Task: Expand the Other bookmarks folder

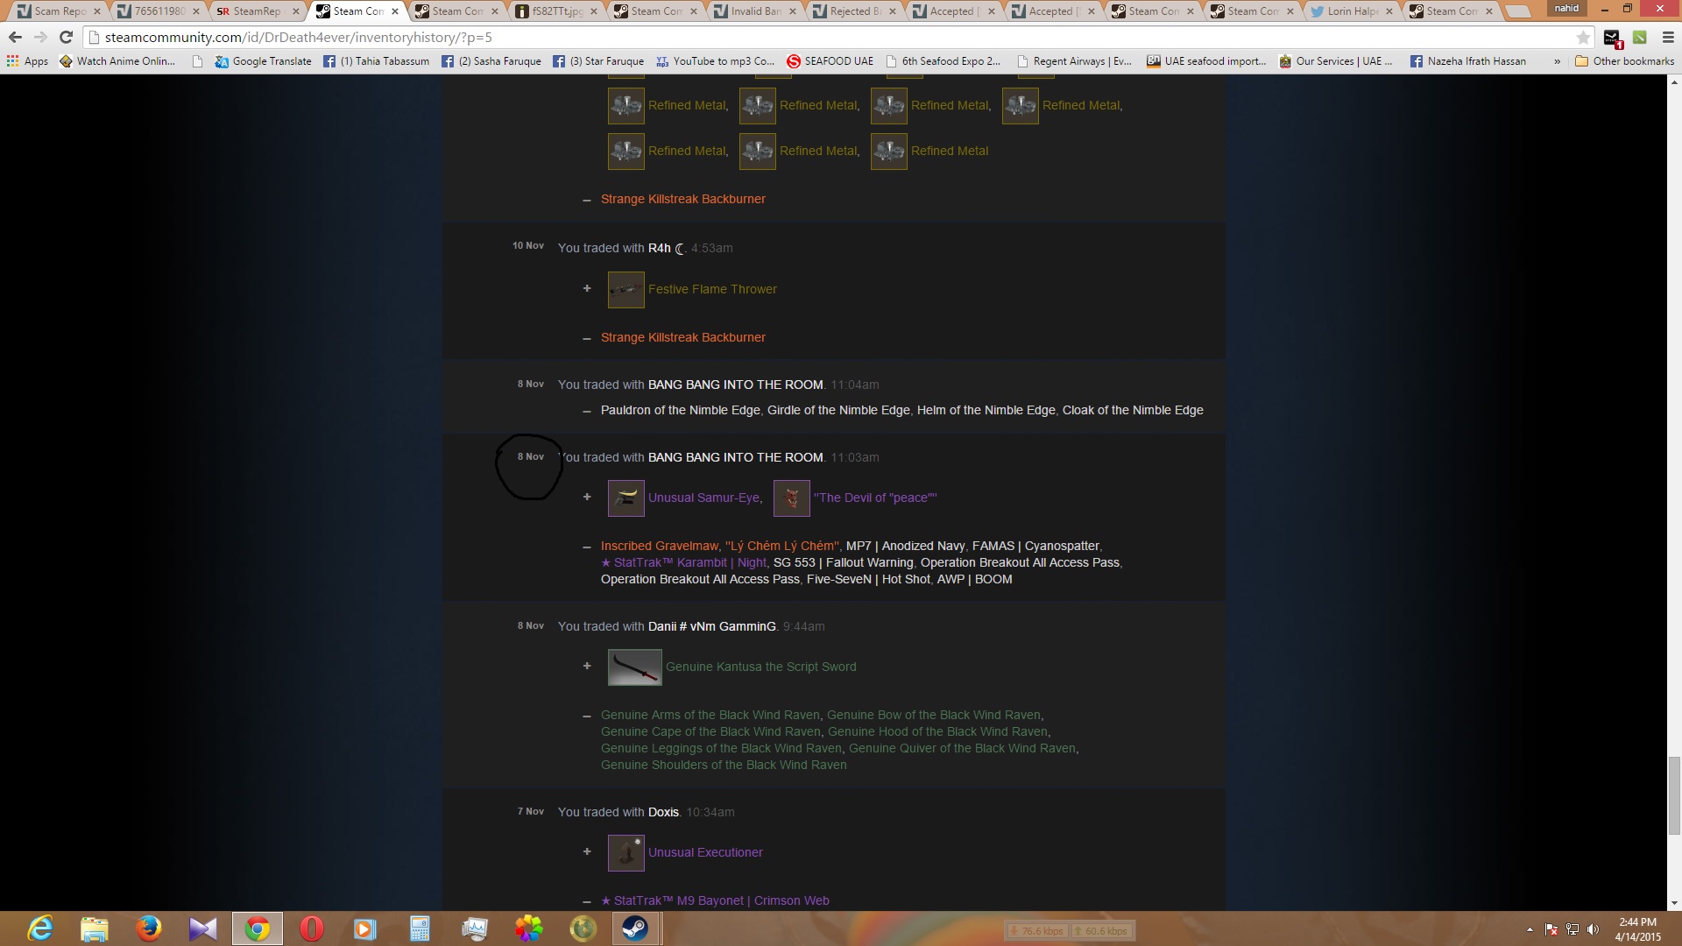Action: 1624,61
